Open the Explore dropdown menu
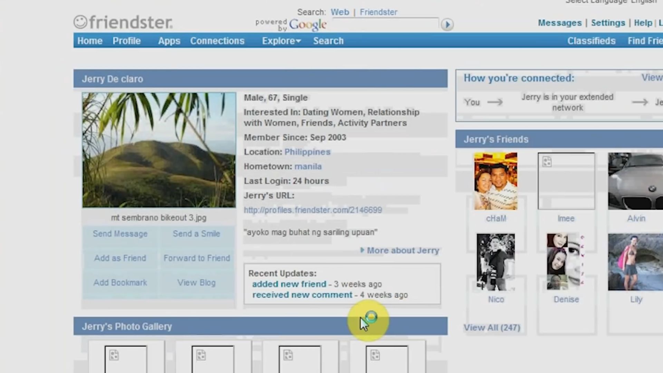This screenshot has width=663, height=373. pos(281,41)
